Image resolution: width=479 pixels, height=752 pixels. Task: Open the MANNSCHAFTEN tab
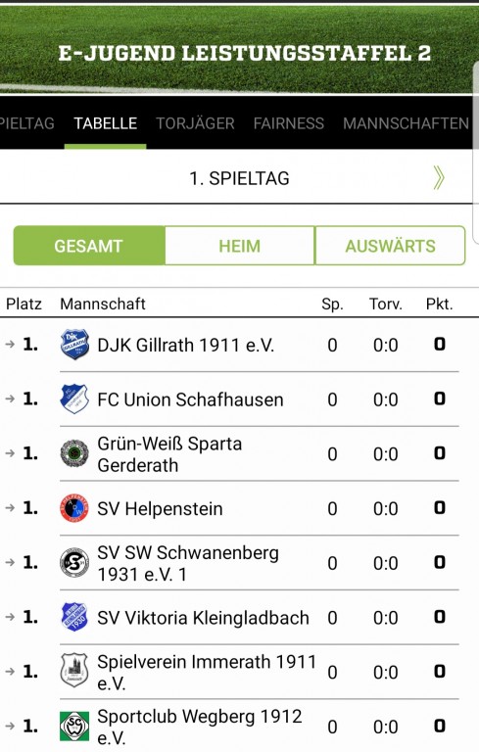406,123
